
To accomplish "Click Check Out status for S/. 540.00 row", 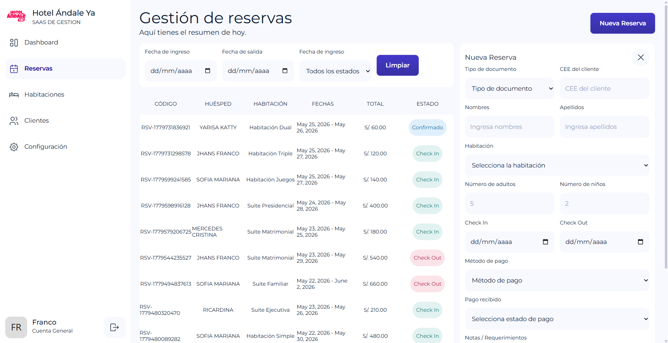I will coord(427,258).
